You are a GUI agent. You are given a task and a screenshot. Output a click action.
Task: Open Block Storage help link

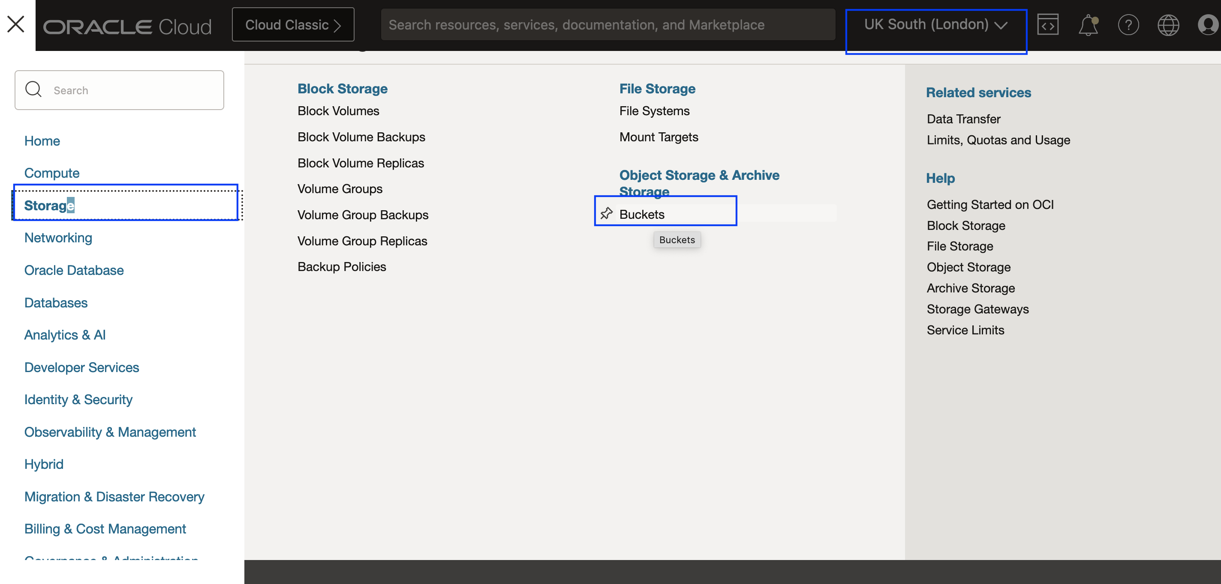[966, 226]
